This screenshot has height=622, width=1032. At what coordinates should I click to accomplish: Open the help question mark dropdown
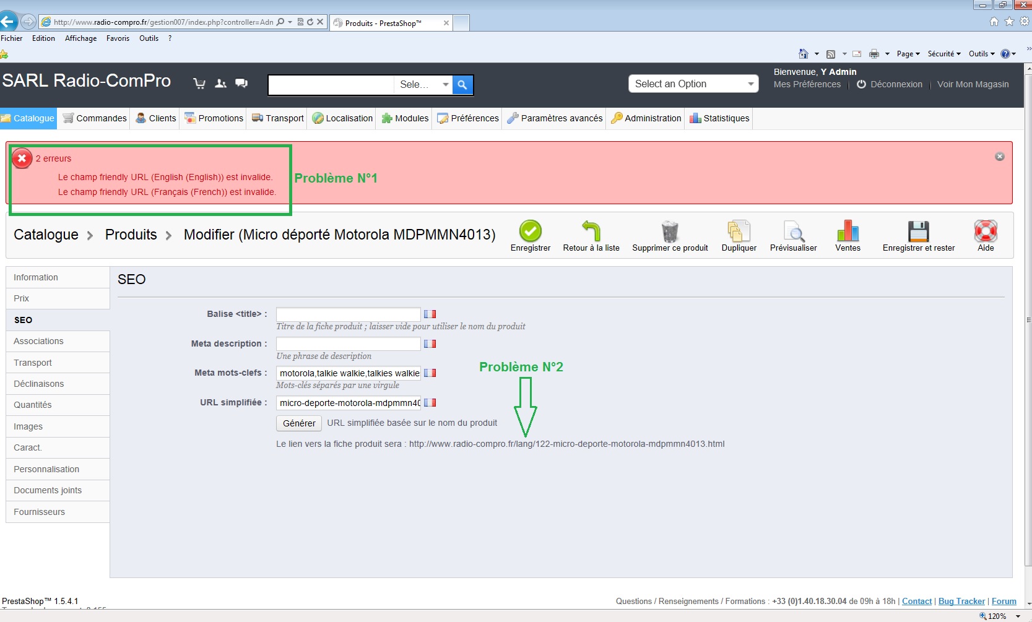tap(1008, 54)
